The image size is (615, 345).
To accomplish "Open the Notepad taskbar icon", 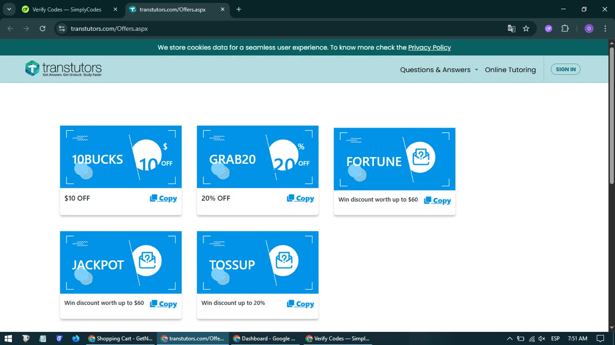I will [x=43, y=338].
